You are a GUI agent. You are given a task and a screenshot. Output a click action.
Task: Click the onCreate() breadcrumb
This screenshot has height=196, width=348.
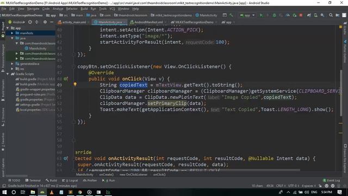107,175
